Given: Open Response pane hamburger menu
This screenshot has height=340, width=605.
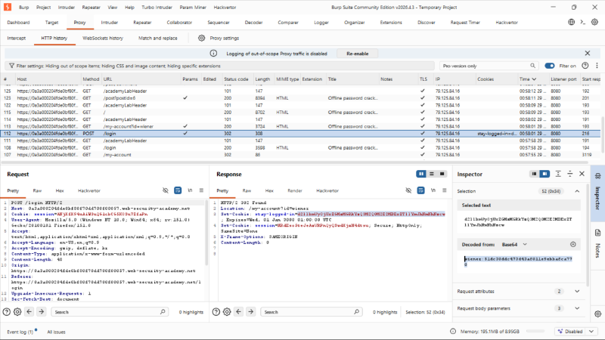Looking at the screenshot, I should [445, 190].
